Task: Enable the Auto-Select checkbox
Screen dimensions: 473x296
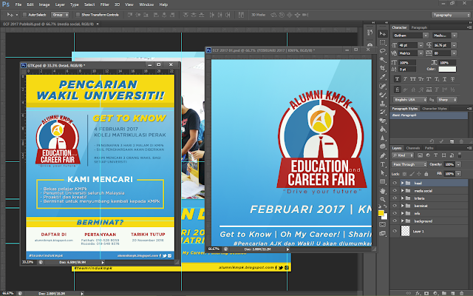Action: pos(24,15)
